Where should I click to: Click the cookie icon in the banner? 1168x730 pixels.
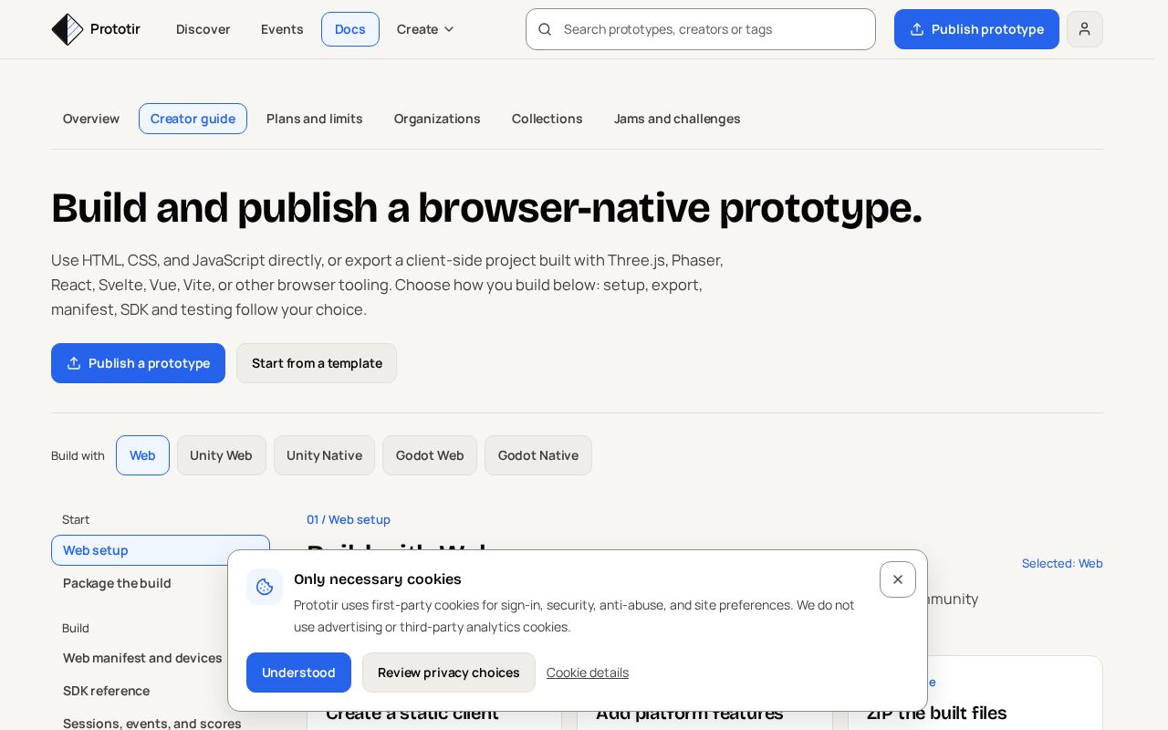265,587
